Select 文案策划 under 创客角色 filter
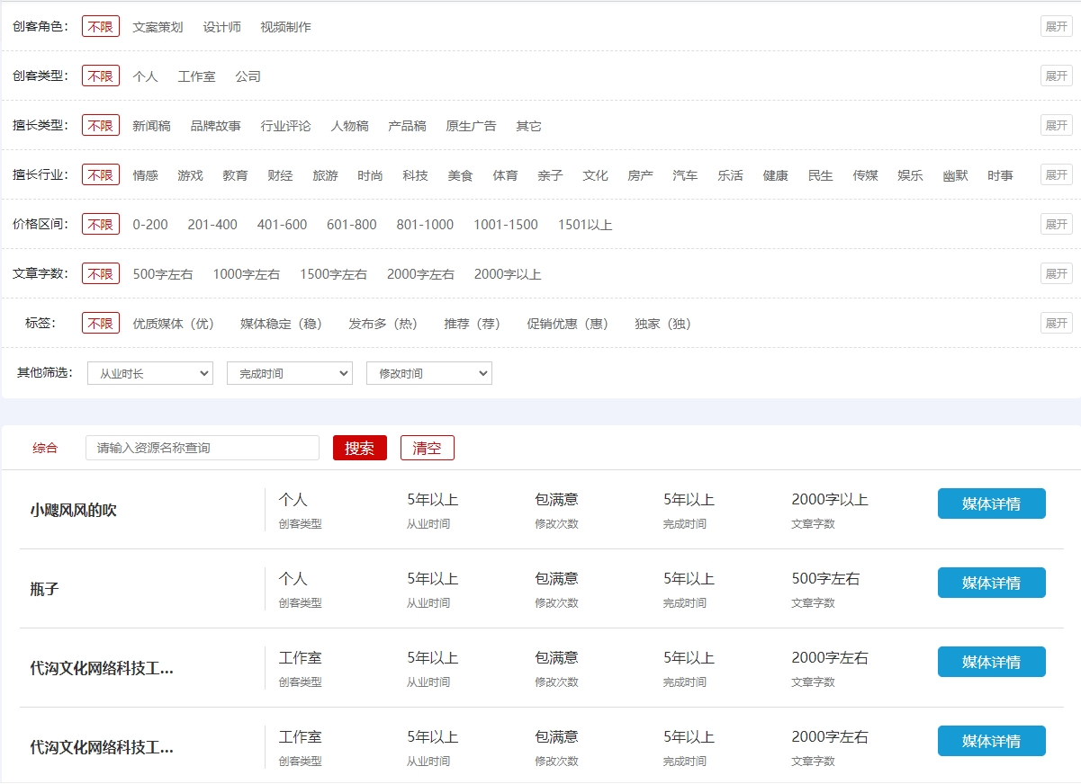1081x784 pixels. (158, 27)
